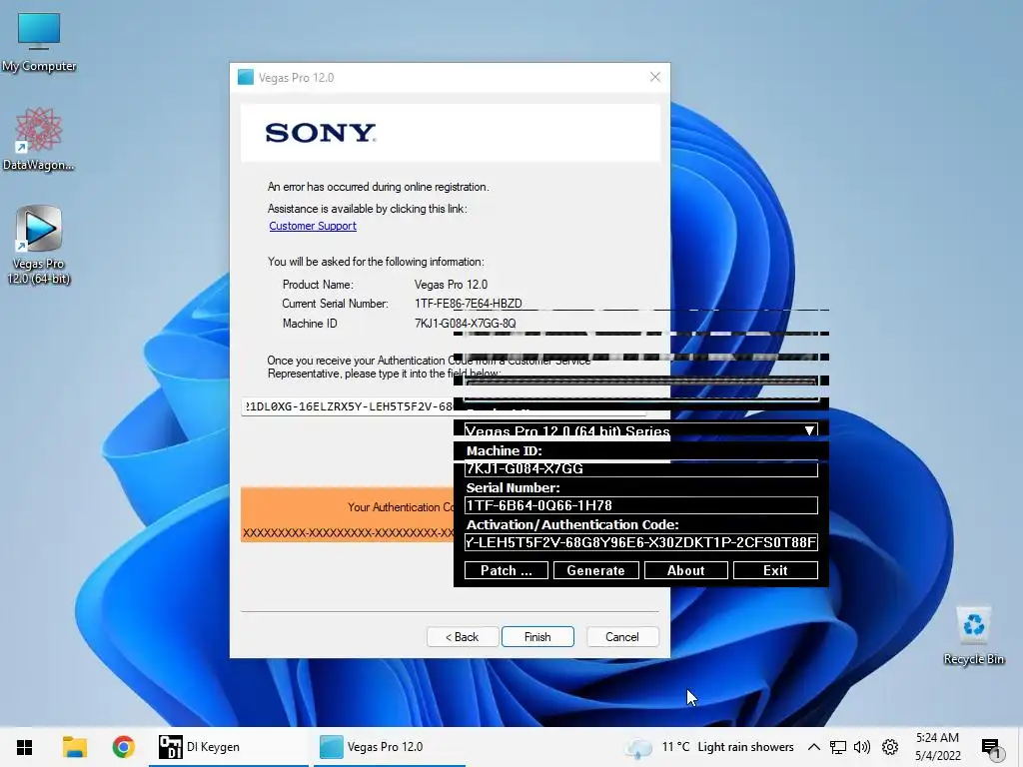Viewport: 1023px width, 767px height.
Task: Open the Recycle Bin
Action: [x=973, y=636]
